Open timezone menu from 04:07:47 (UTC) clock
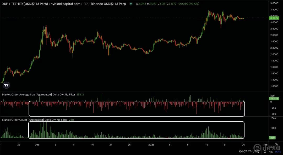The image size is (283, 155). [249, 152]
